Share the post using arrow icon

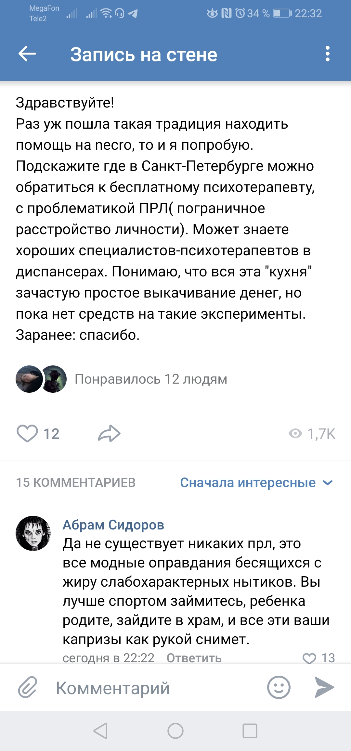click(109, 434)
